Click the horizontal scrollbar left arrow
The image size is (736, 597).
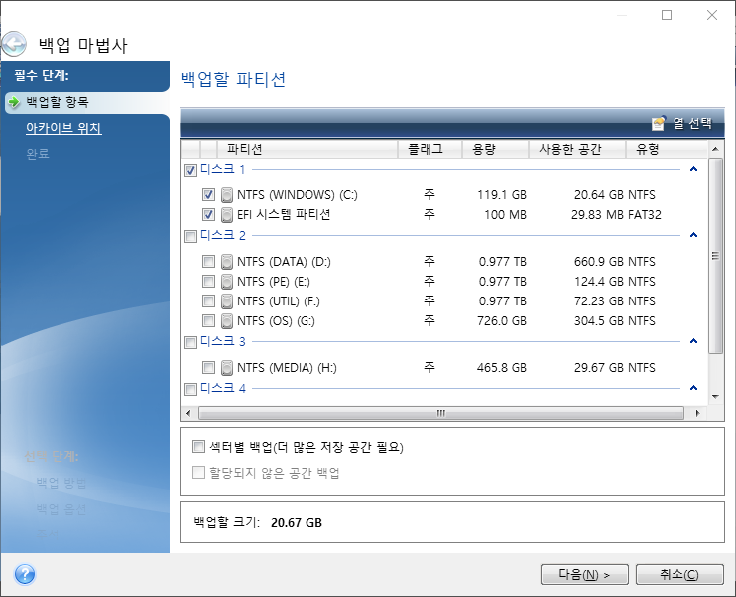tap(188, 413)
